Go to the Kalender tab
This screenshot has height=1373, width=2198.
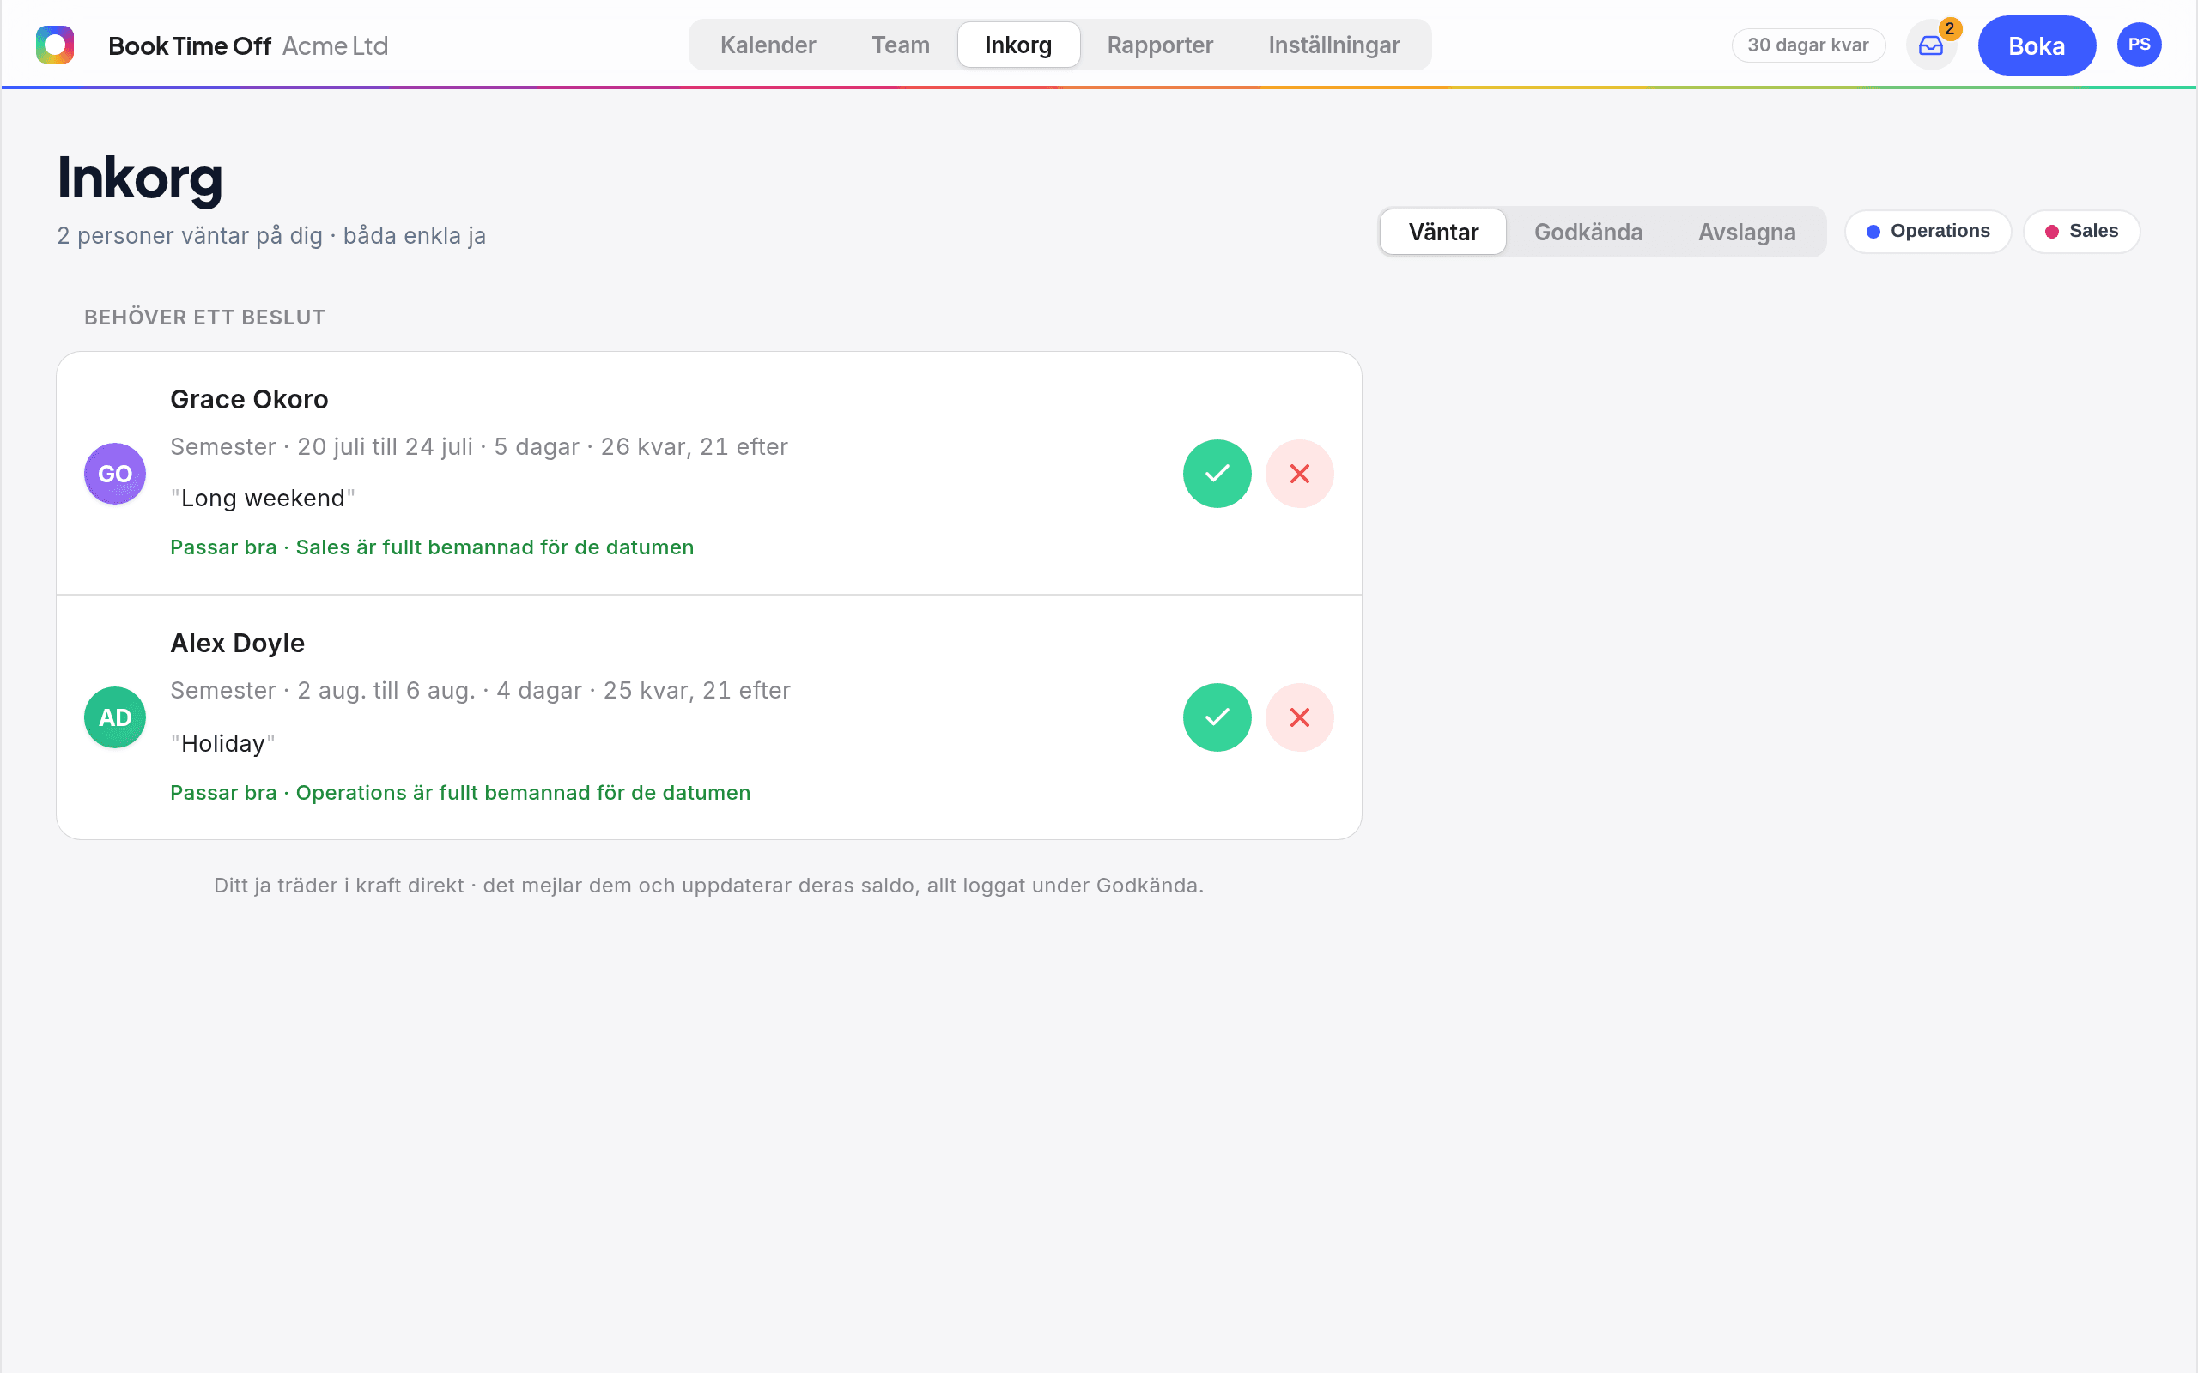point(768,45)
